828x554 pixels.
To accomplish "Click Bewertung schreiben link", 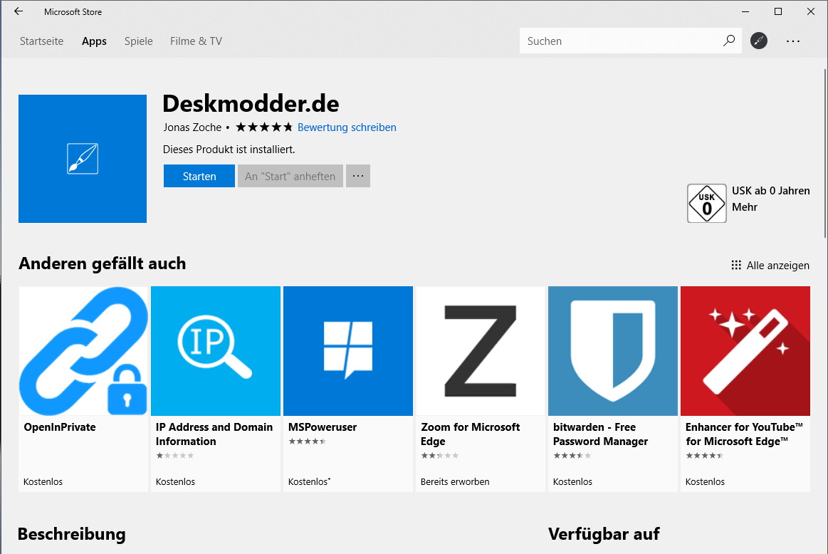I will coord(347,127).
